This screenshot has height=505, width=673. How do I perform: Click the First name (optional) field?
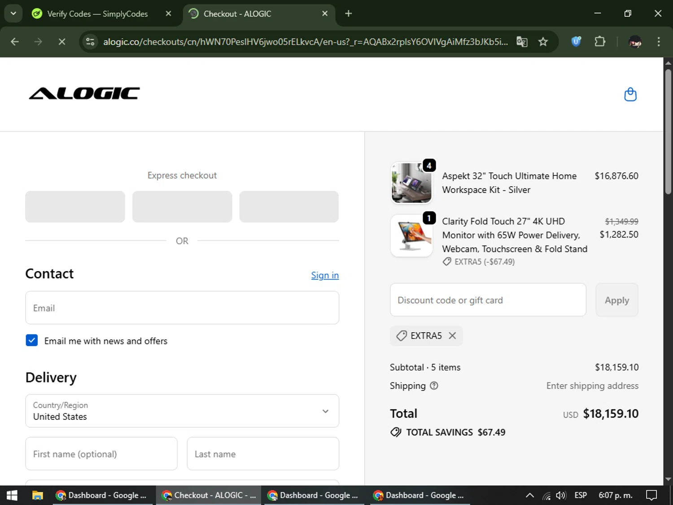coord(101,454)
